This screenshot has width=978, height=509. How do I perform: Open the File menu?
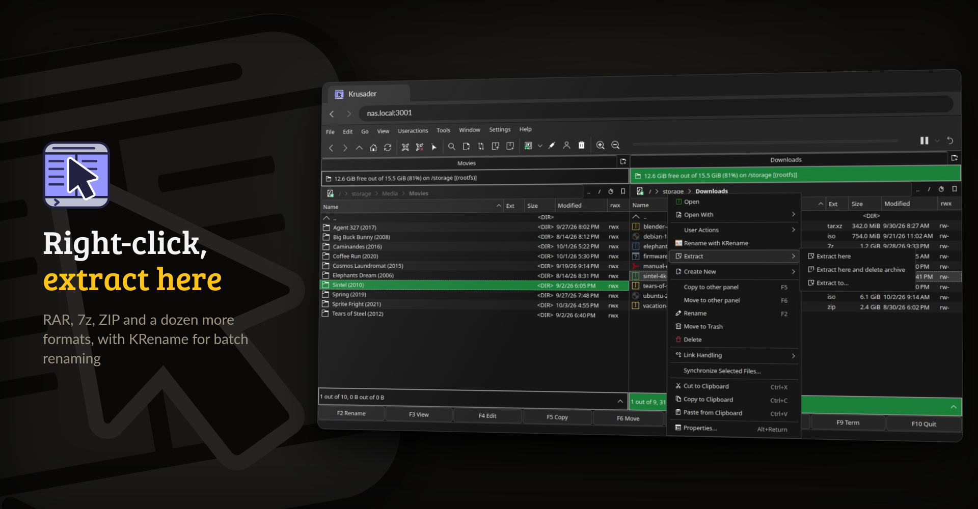click(330, 132)
